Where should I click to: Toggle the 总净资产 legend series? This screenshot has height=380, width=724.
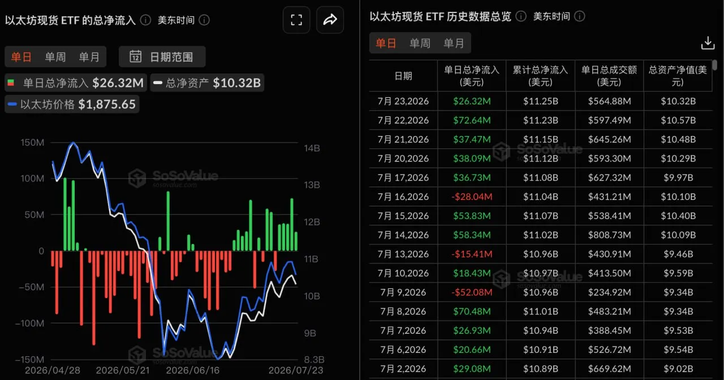click(206, 83)
